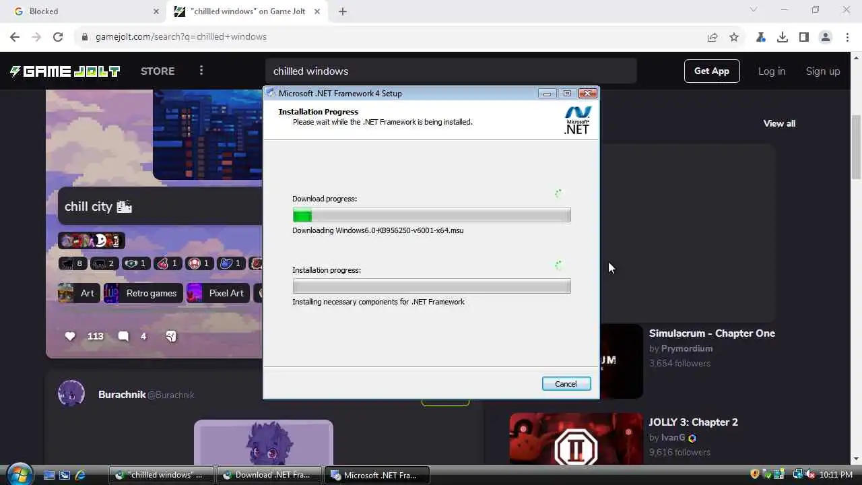Click the Download progress bar
Screen dimensions: 862x485
(x=432, y=216)
